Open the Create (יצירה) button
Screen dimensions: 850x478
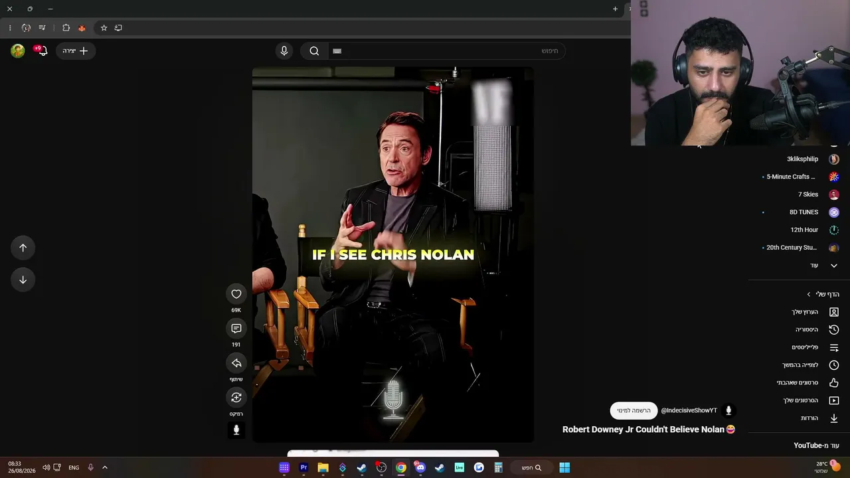tap(76, 50)
